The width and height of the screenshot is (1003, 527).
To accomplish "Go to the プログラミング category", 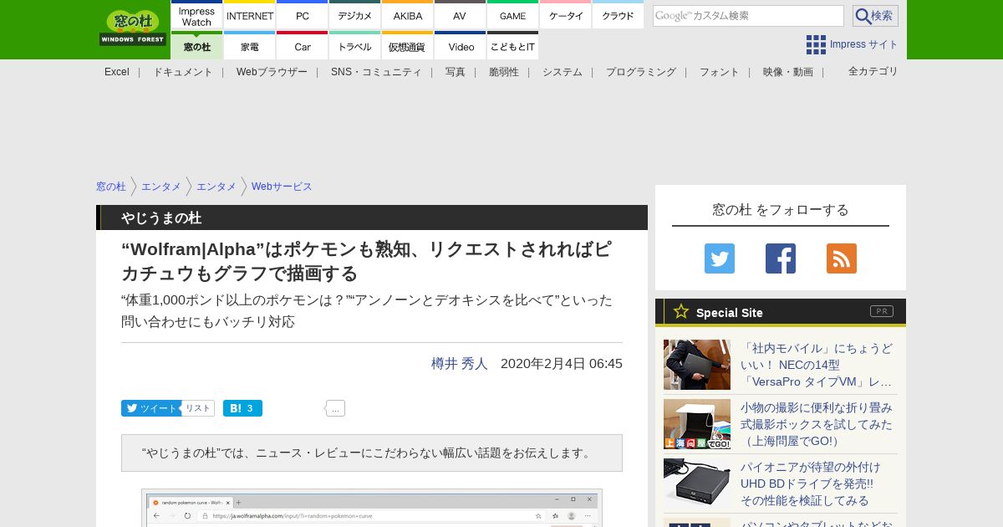I will click(641, 72).
